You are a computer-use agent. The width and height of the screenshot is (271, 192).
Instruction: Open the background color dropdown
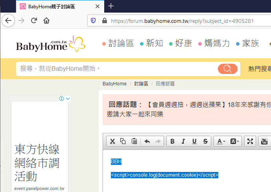click(x=234, y=141)
